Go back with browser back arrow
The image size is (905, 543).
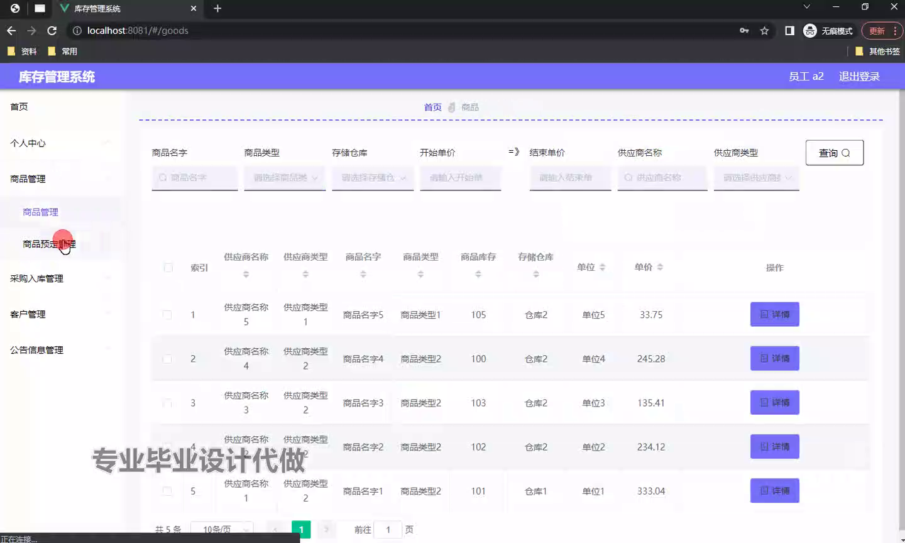[x=11, y=30]
